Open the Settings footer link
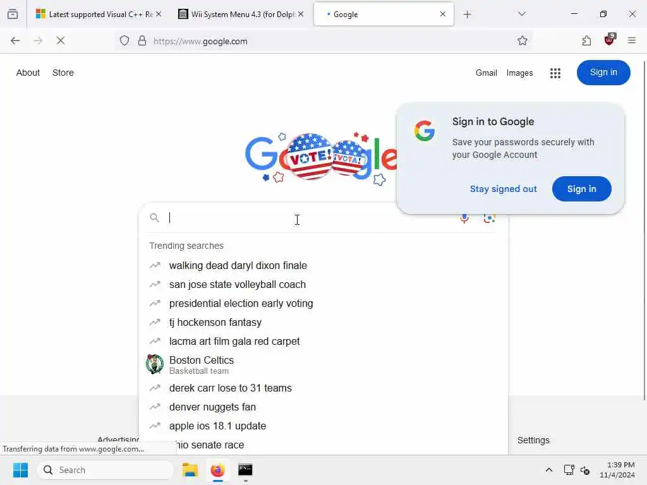Viewport: 647px width, 485px height. (533, 440)
